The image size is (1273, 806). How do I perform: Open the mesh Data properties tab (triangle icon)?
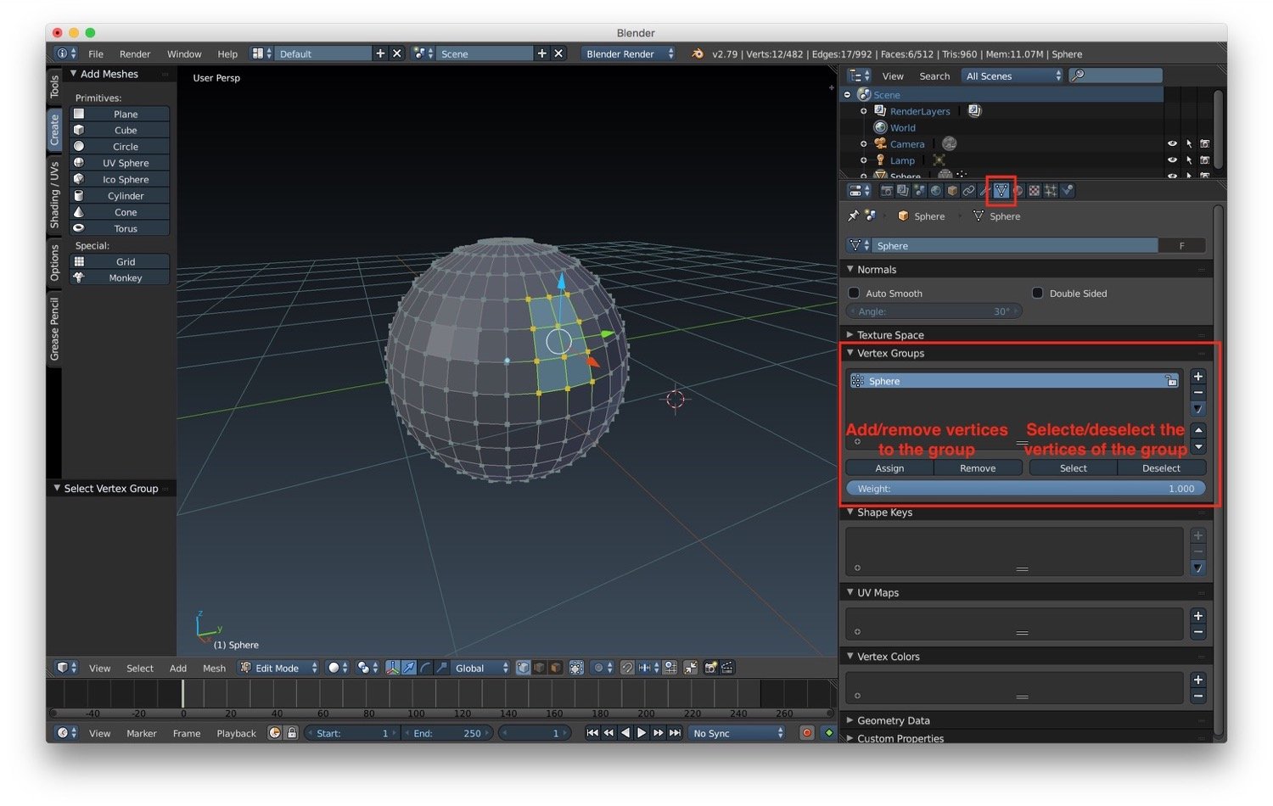pos(1001,191)
